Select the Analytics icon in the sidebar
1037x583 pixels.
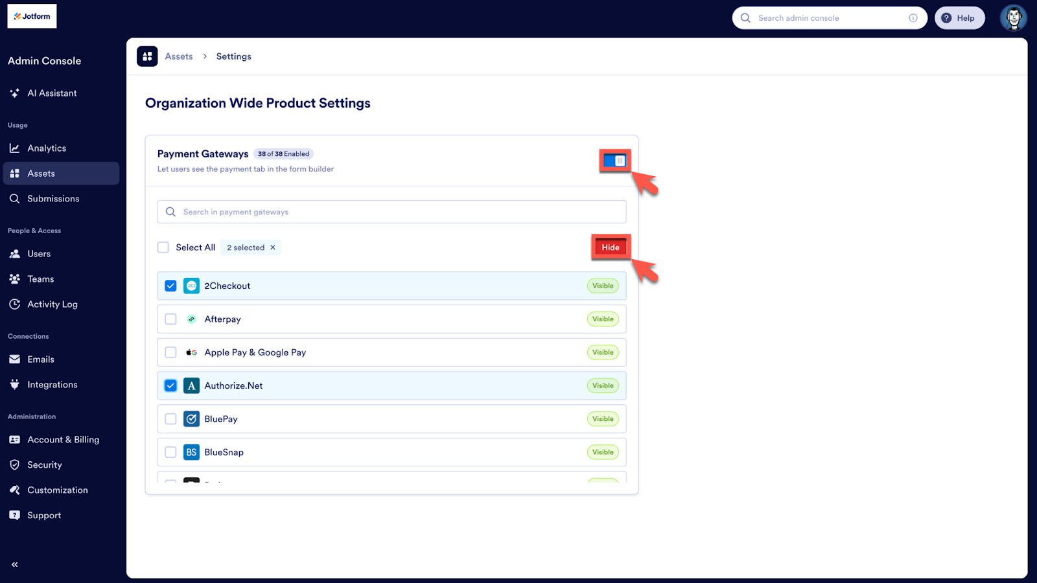14,148
